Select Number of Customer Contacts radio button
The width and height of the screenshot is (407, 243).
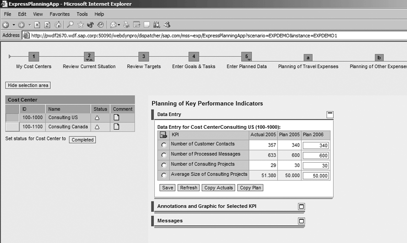pos(164,145)
